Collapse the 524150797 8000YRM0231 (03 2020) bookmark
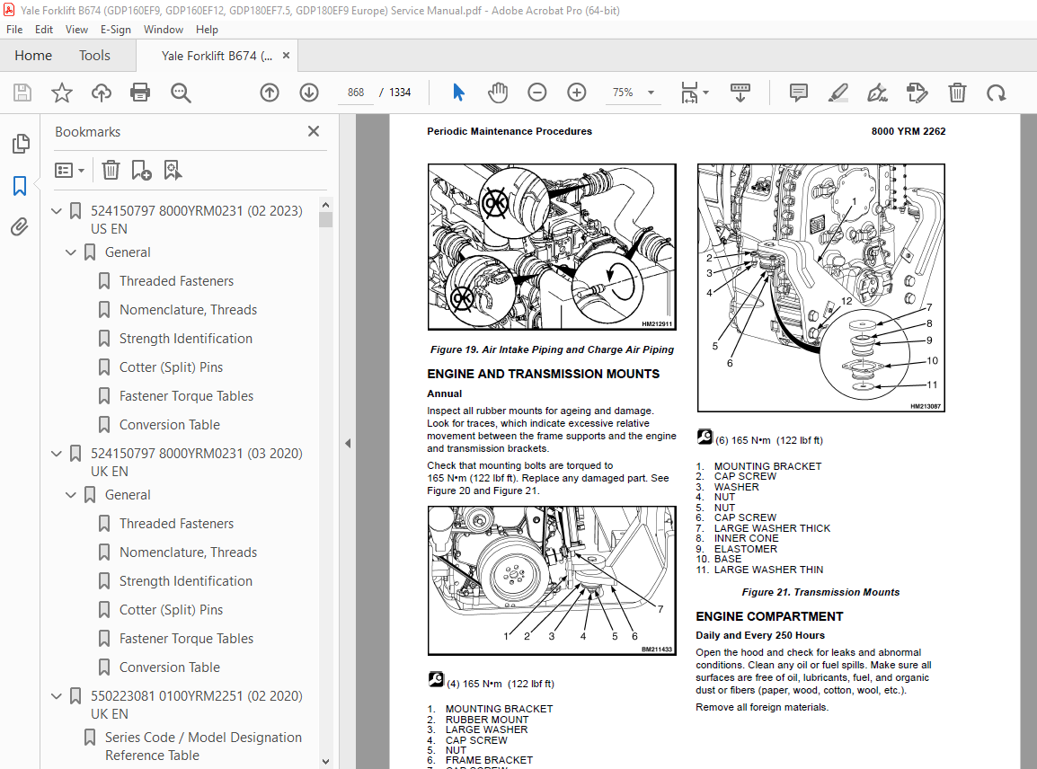This screenshot has width=1037, height=769. (x=57, y=454)
